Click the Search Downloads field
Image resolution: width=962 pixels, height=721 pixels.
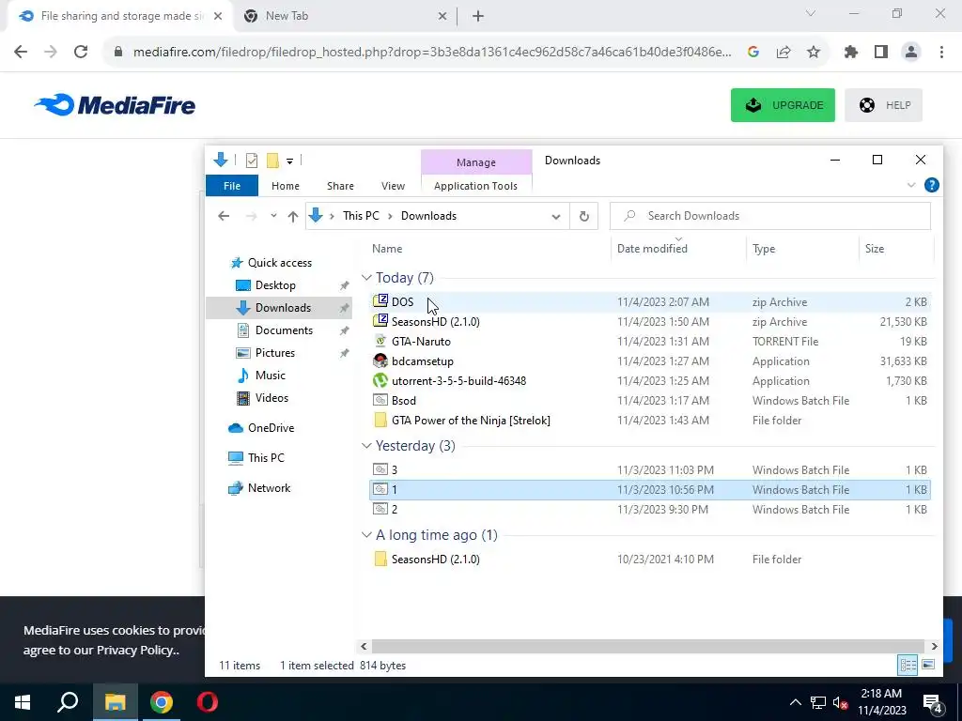click(770, 216)
